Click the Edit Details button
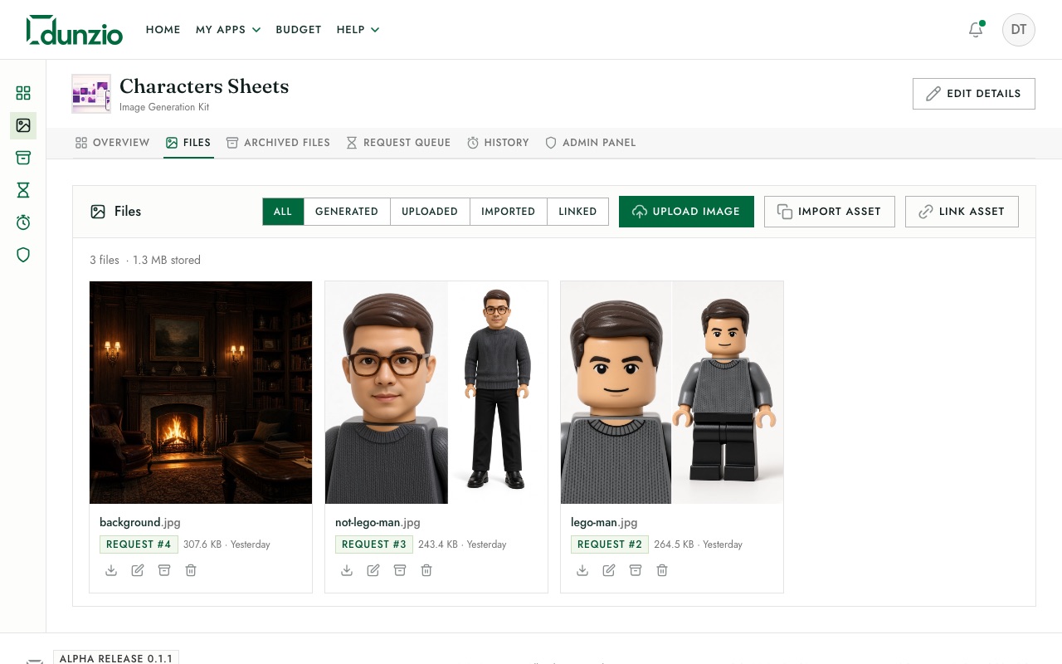The height and width of the screenshot is (664, 1062). point(974,94)
